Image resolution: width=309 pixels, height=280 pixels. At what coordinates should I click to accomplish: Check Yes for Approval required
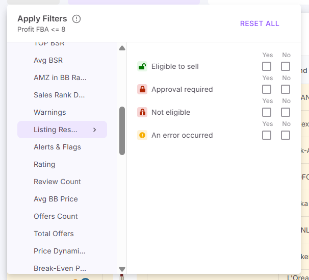[x=267, y=89]
